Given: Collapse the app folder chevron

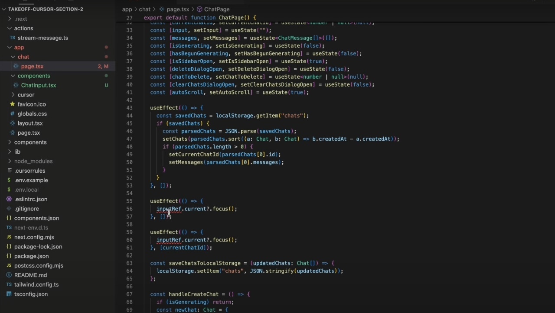Looking at the screenshot, I should point(10,48).
